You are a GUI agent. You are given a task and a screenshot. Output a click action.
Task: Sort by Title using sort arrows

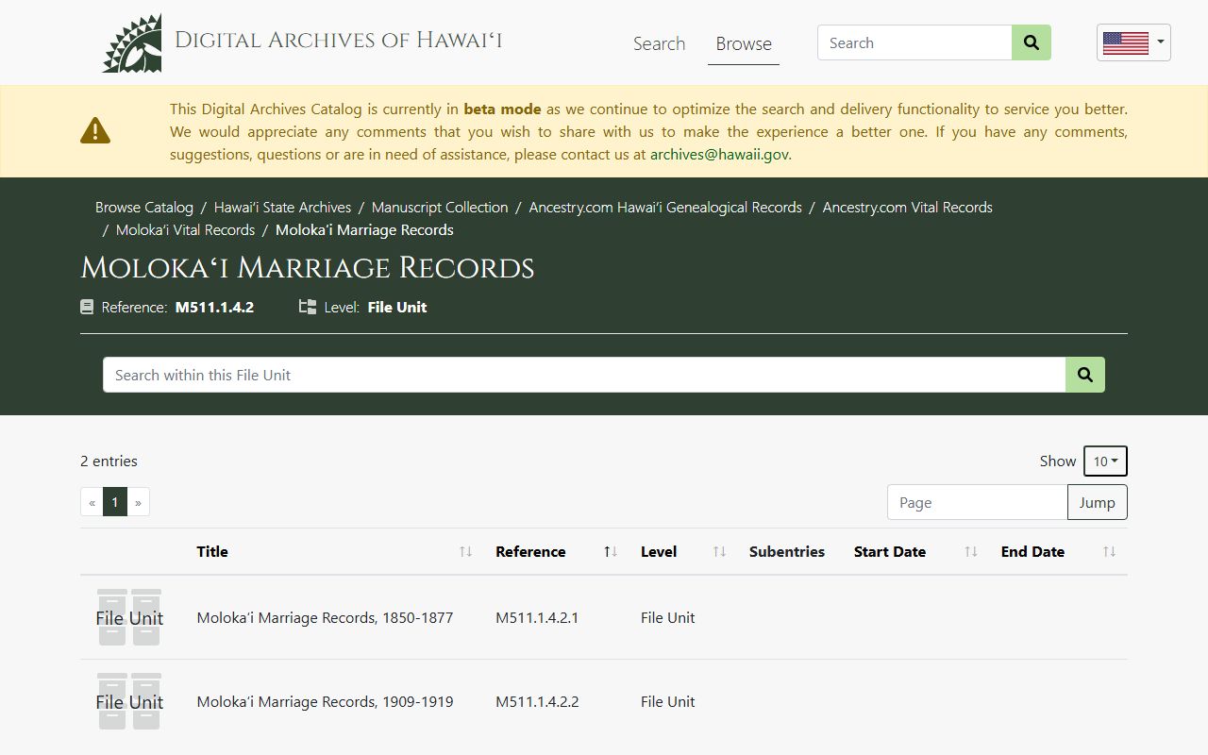[x=465, y=552]
